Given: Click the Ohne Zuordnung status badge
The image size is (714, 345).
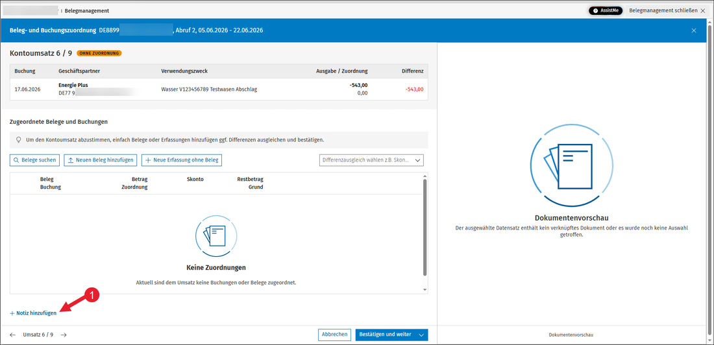Looking at the screenshot, I should pos(99,53).
